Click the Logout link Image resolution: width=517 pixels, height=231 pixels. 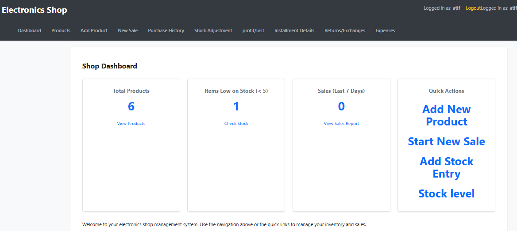(x=473, y=8)
